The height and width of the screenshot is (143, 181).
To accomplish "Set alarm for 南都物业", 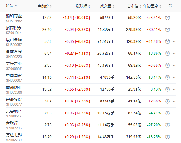I will tap(167, 89).
